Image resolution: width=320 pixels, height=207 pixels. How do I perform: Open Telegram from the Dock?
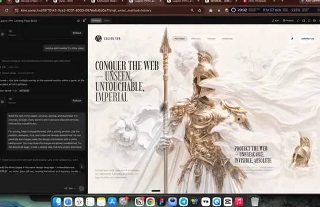click(x=183, y=202)
